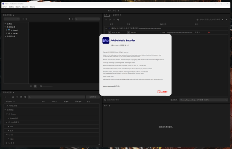Toggle auto-encode watch folders checkbox
This screenshot has height=149, width=232.
pyautogui.click(x=197, y=20)
